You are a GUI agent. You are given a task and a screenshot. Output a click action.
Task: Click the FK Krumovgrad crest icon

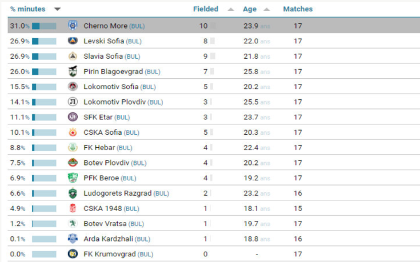(73, 253)
